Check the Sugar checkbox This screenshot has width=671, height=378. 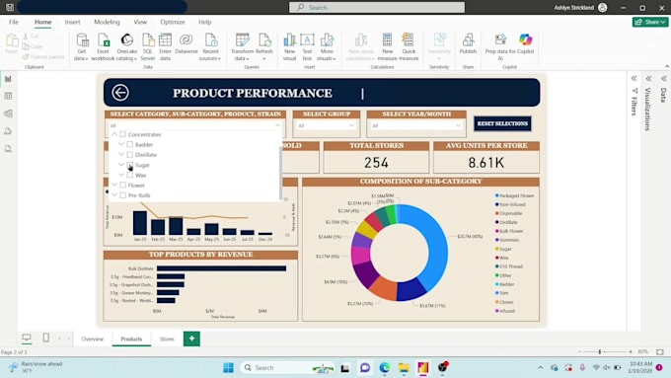[129, 165]
